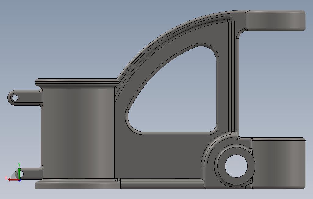Select the flat web face below the triangular cutout
Image resolution: width=313 pixels, height=199 pixels.
click(x=160, y=156)
